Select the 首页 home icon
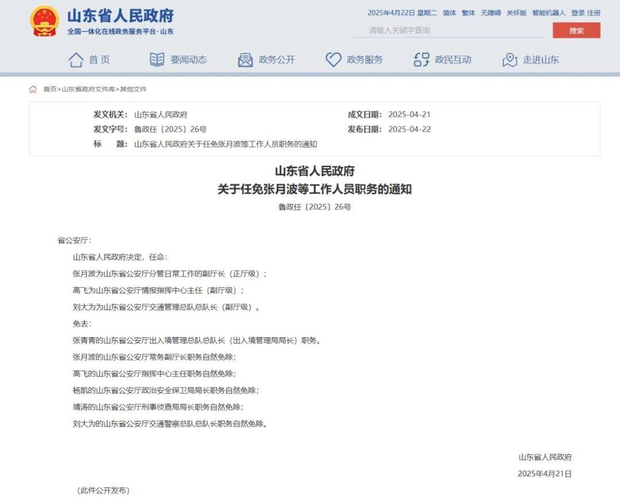Viewport: 620px width, 501px height. [75, 59]
